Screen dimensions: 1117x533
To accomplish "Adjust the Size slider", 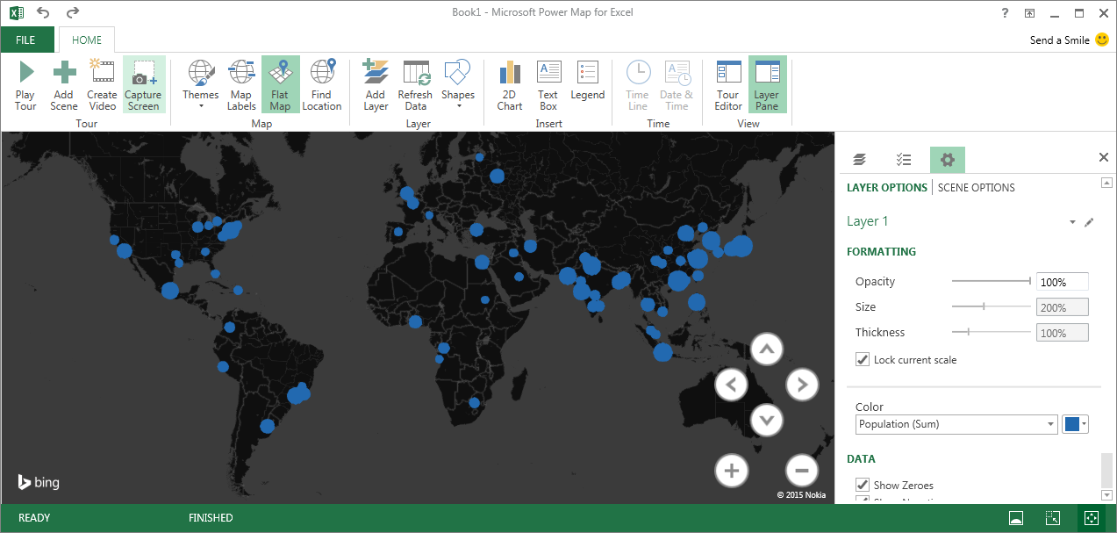I will 992,306.
